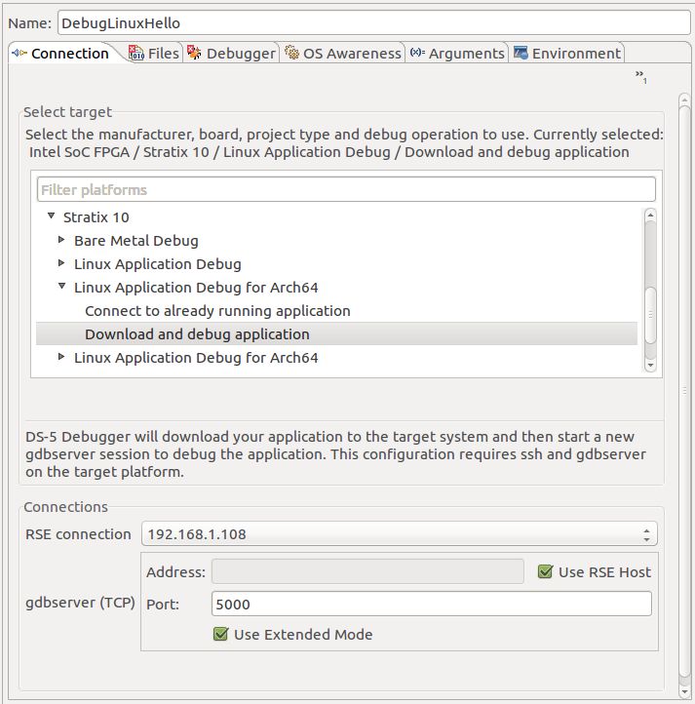
Task: Focus the Filter platforms search box
Action: (x=346, y=189)
